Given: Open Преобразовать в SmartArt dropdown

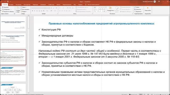Looking at the screenshot, I should pyautogui.click(x=84, y=11).
